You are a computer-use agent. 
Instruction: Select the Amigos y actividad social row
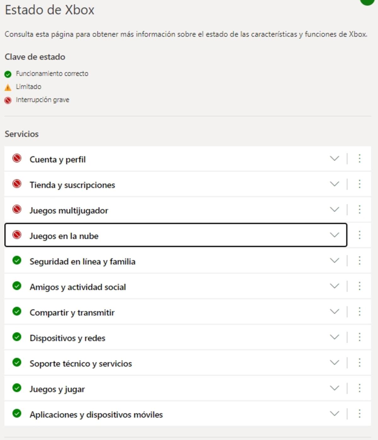click(176, 286)
